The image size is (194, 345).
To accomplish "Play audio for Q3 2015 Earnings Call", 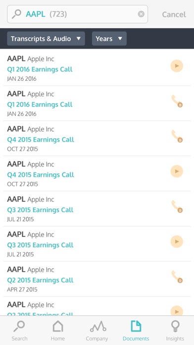I will point(177,241).
